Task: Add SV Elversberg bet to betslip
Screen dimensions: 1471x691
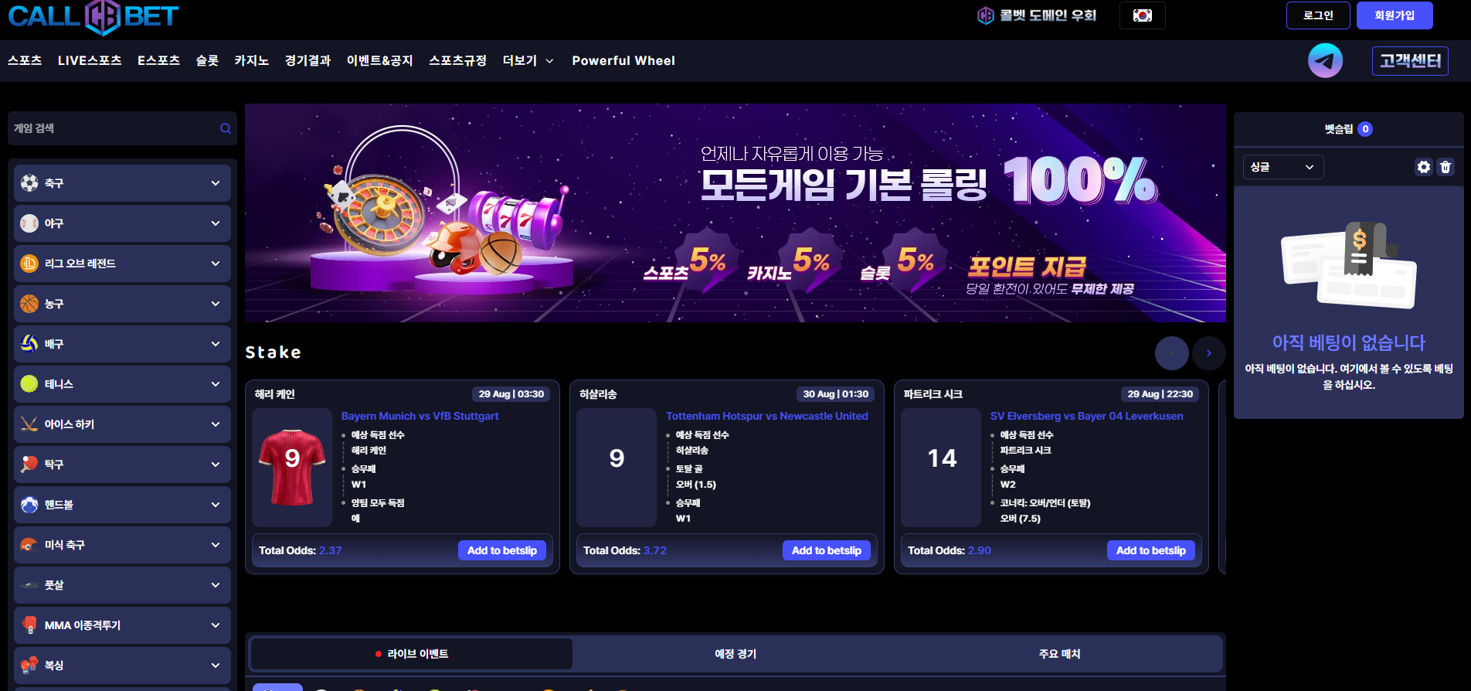Action: click(x=1151, y=550)
